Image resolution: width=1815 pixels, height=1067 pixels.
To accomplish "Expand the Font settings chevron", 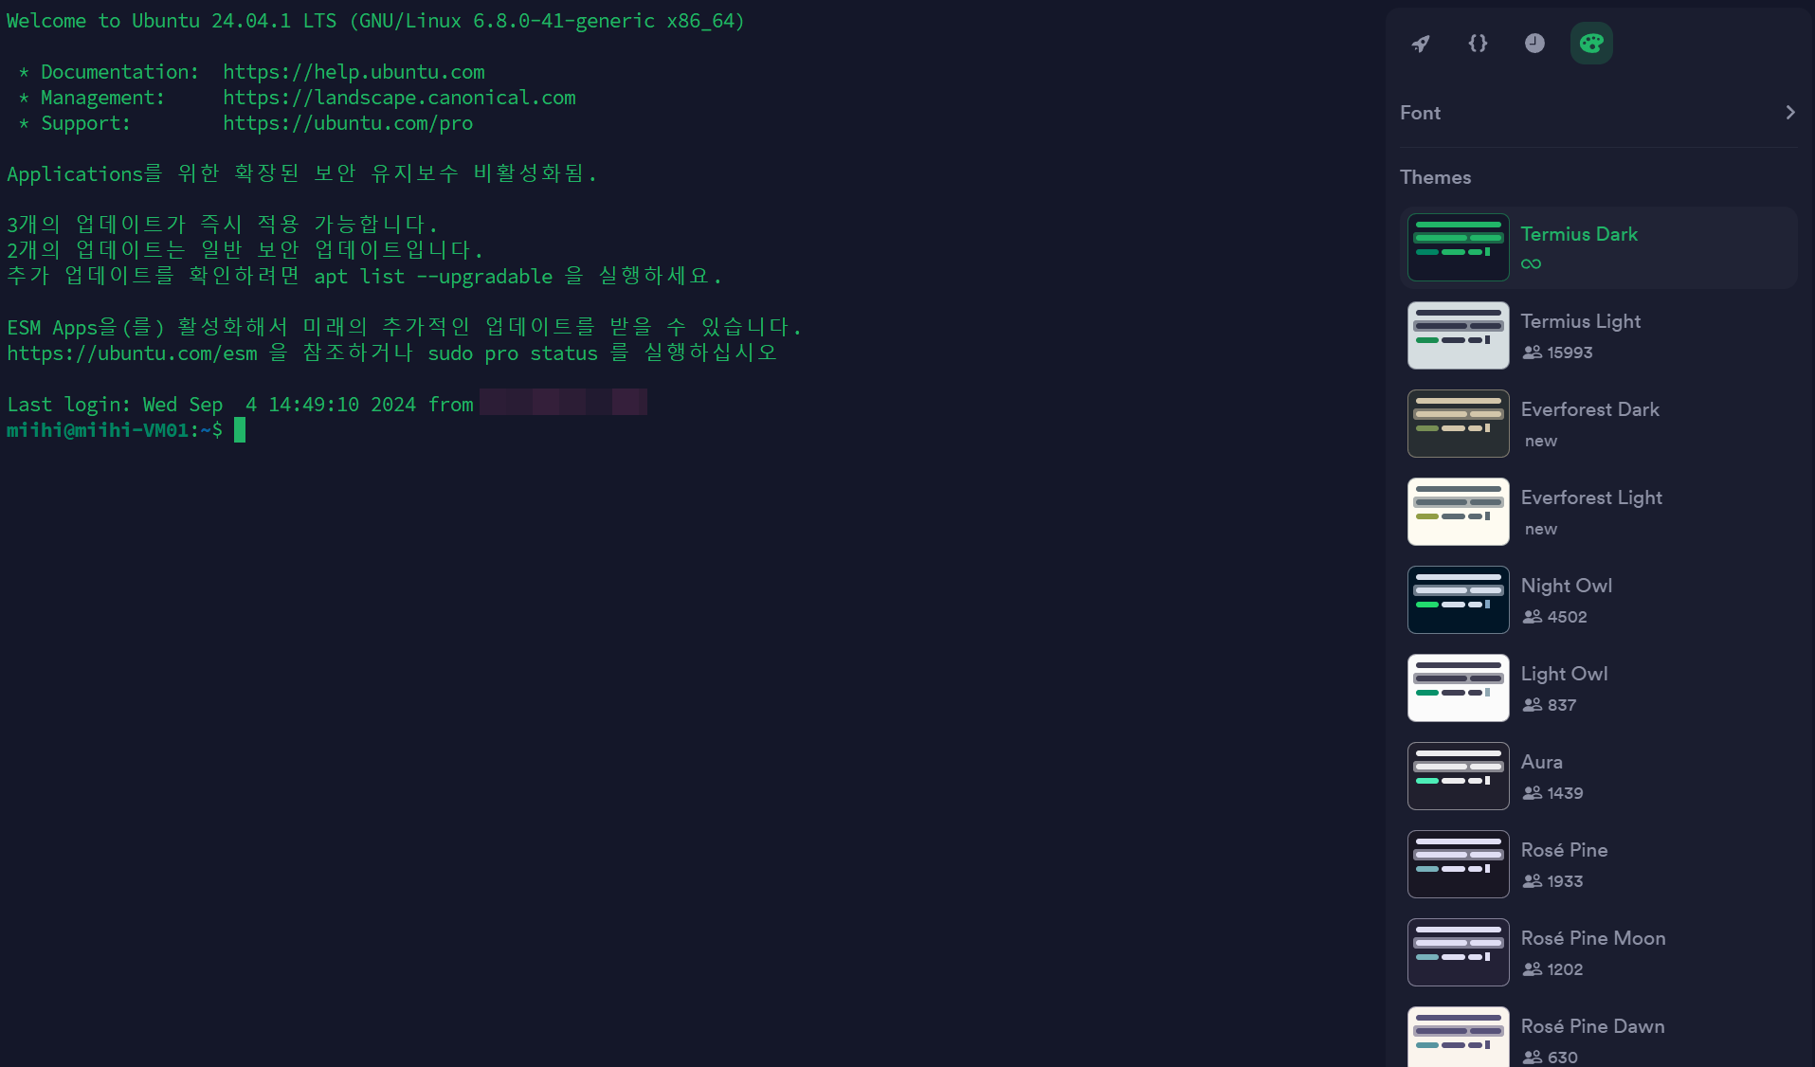I will [1789, 113].
